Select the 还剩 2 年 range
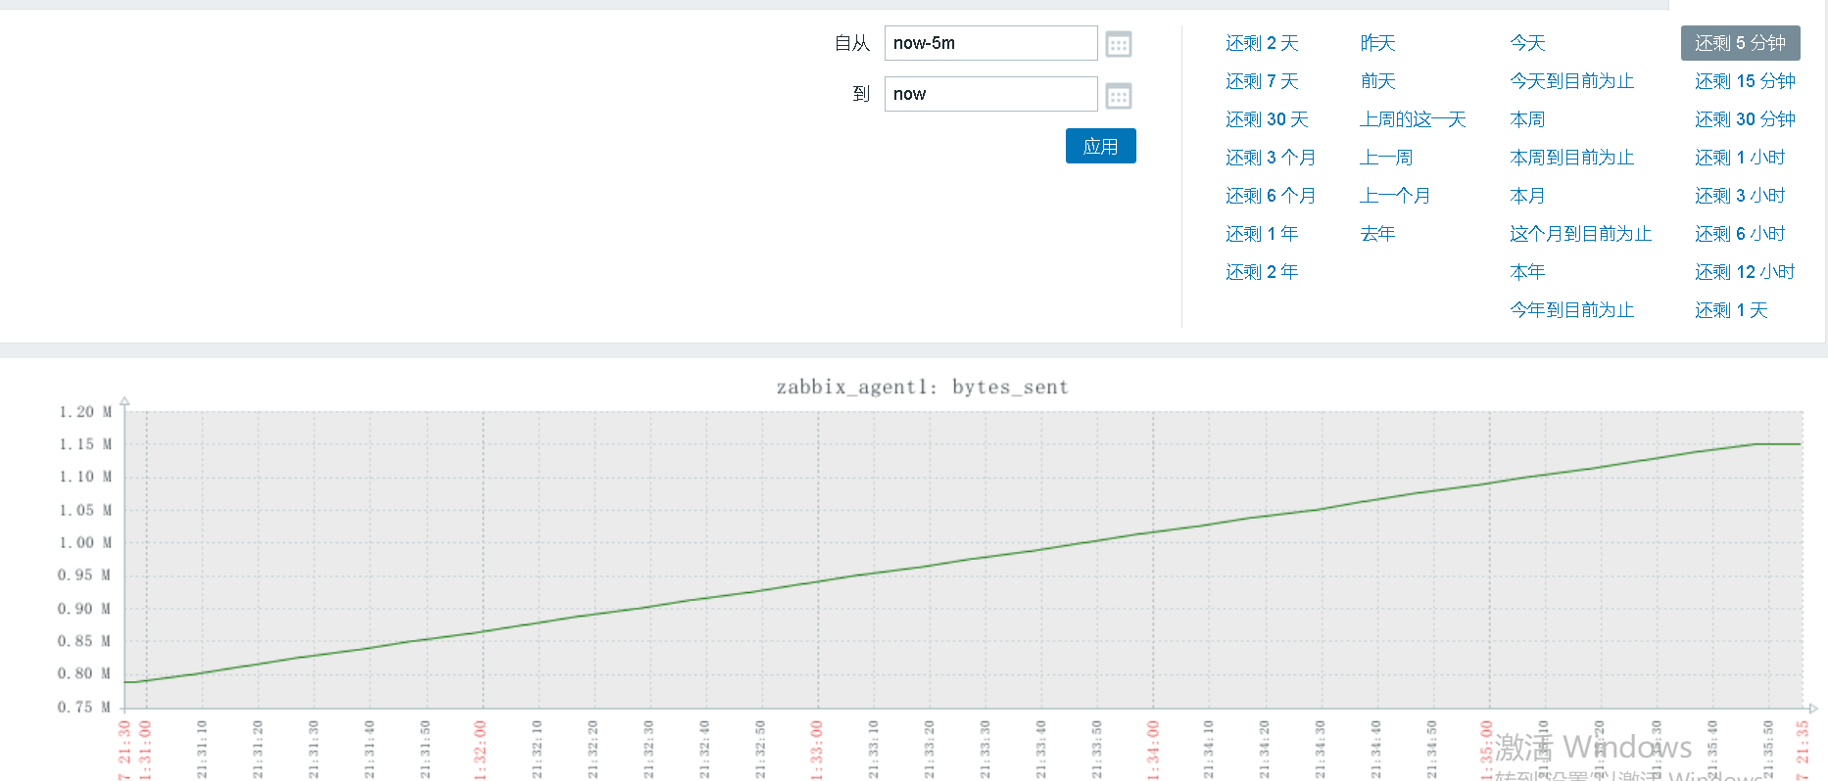This screenshot has width=1828, height=781. [x=1262, y=272]
